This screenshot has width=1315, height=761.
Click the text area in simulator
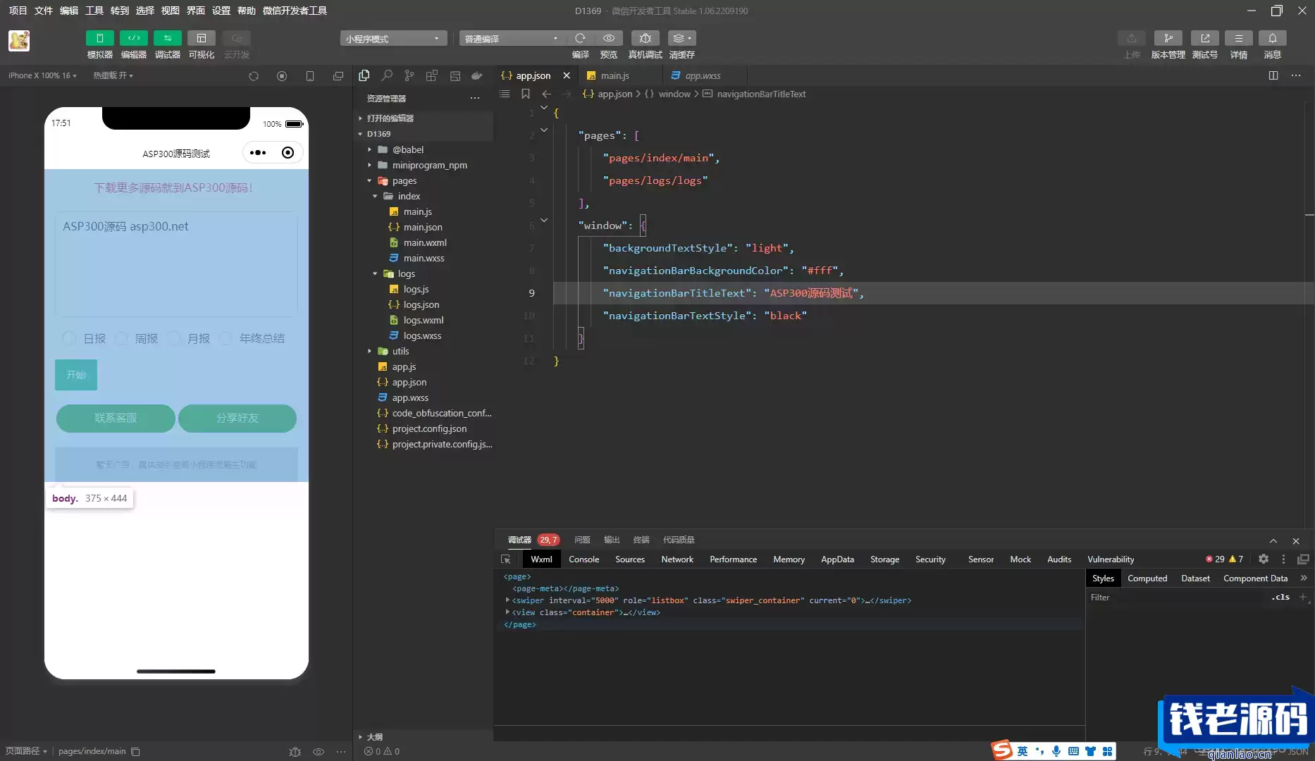[176, 264]
